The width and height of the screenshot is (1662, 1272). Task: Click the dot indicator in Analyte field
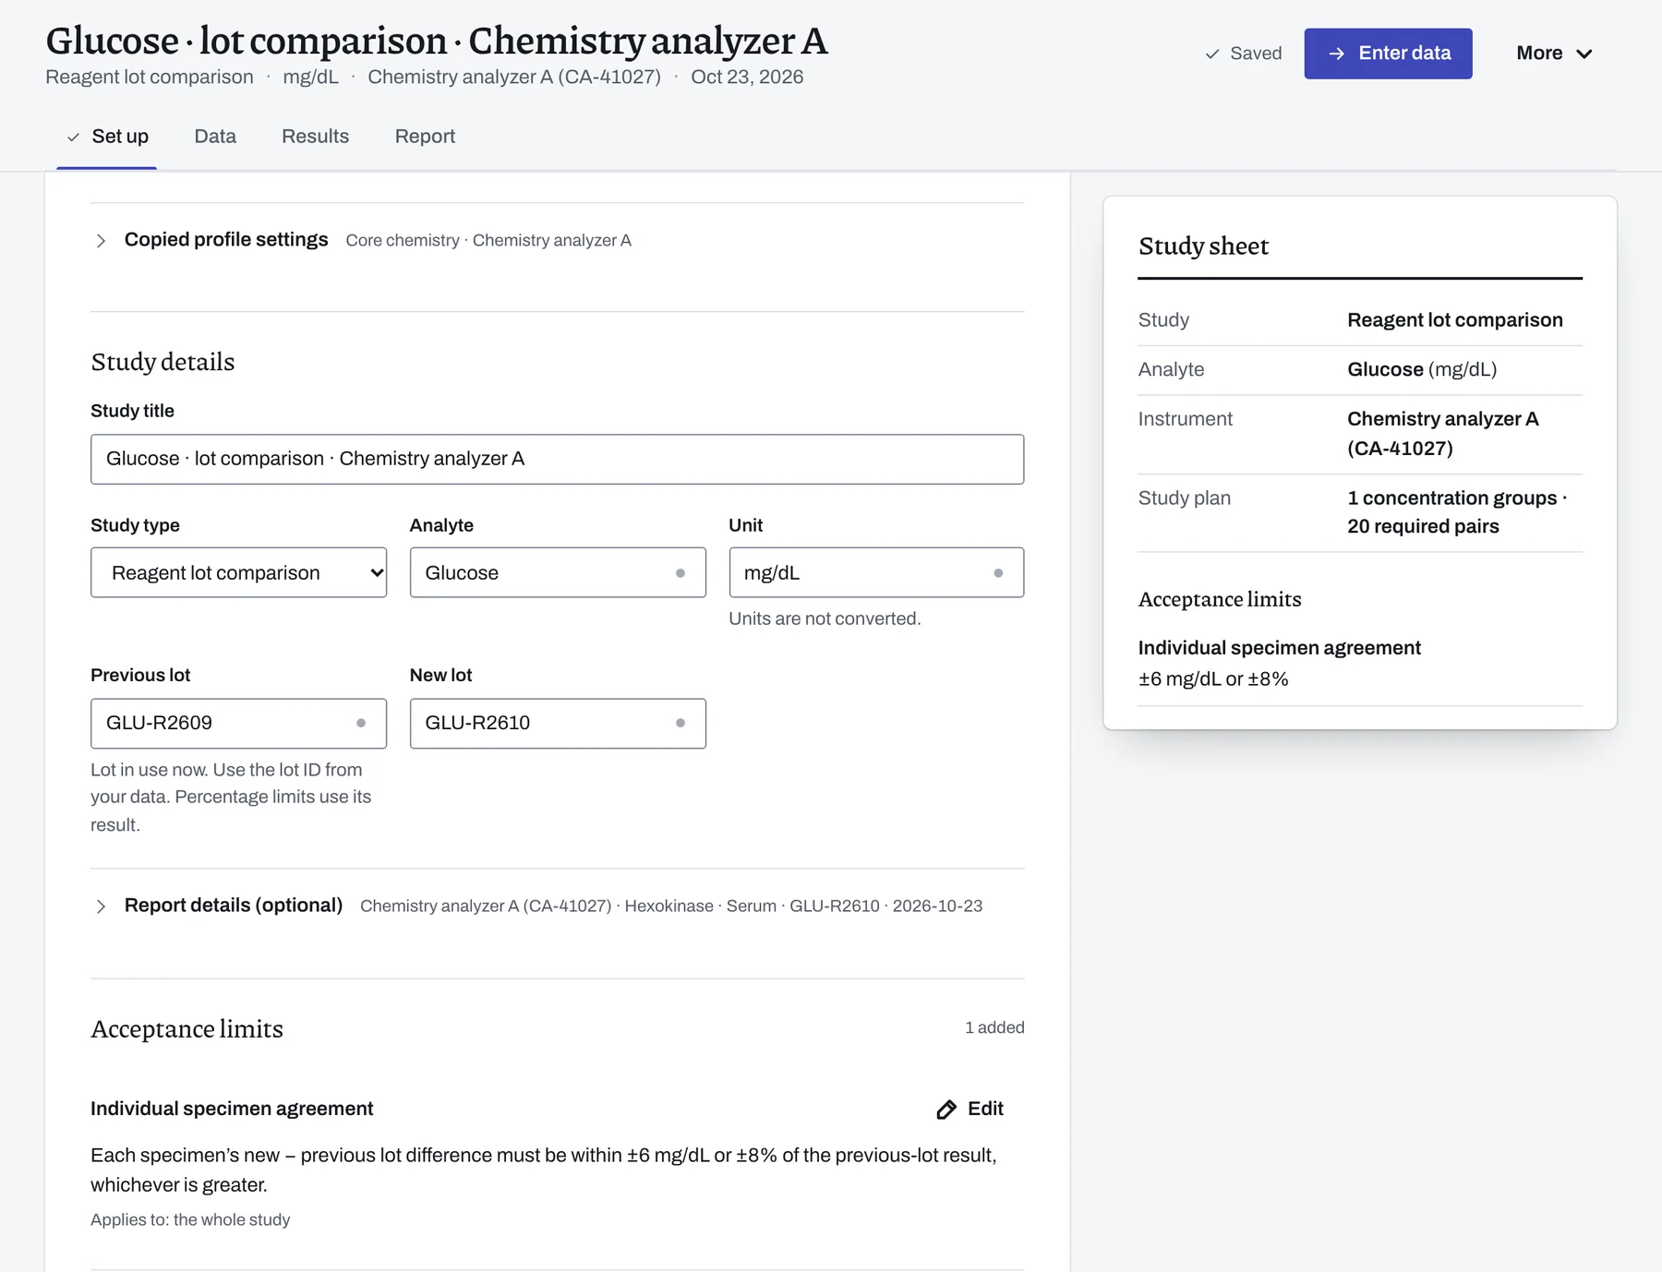coord(680,573)
